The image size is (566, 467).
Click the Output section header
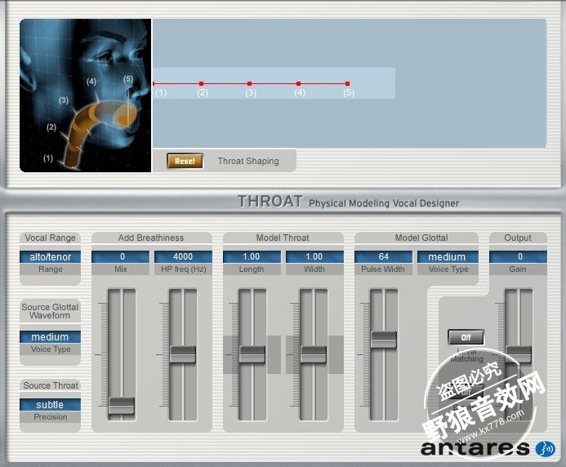pyautogui.click(x=518, y=238)
